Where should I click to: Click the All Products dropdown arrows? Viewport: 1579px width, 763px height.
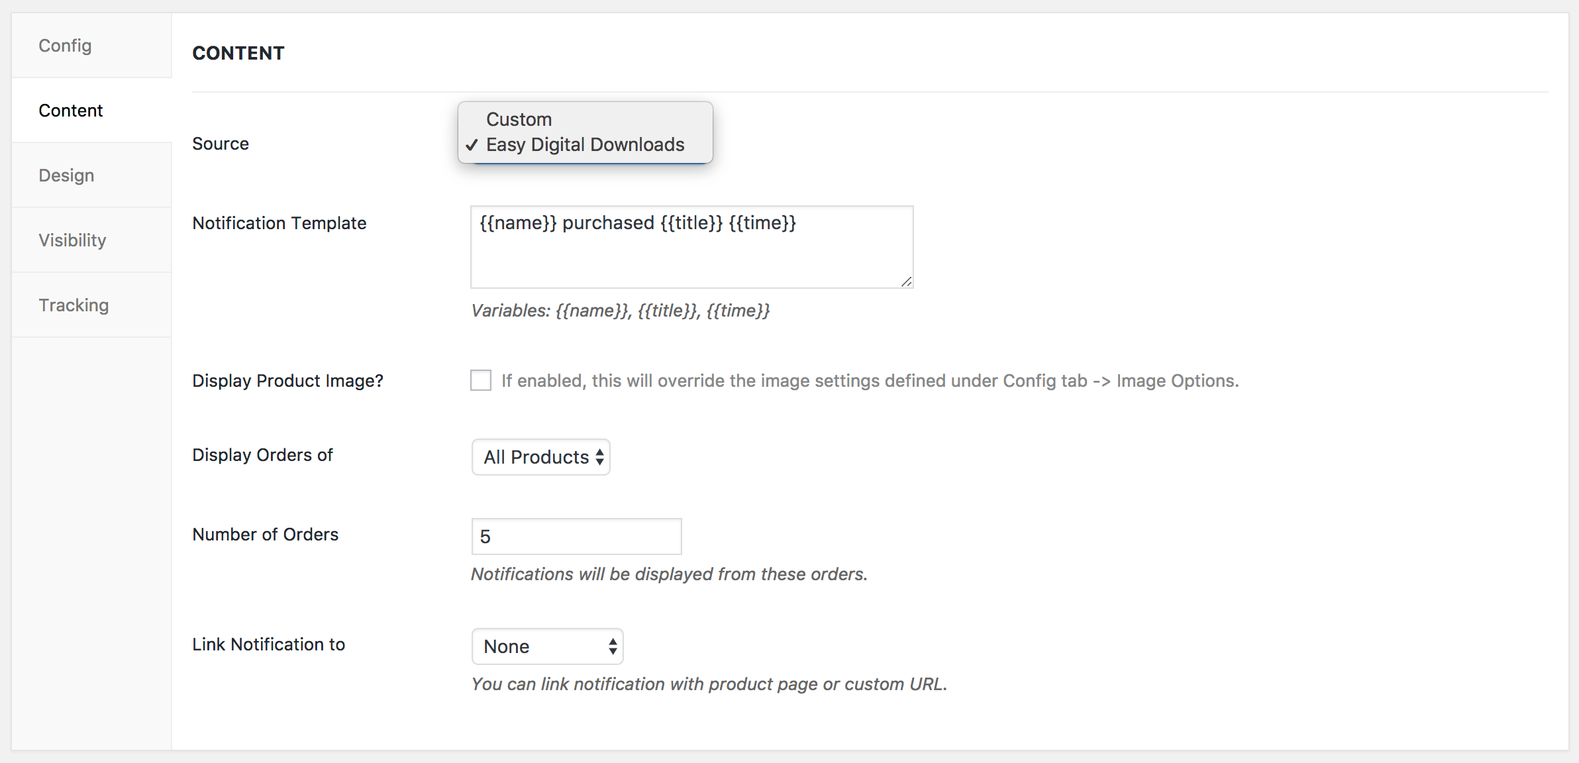[x=599, y=457]
